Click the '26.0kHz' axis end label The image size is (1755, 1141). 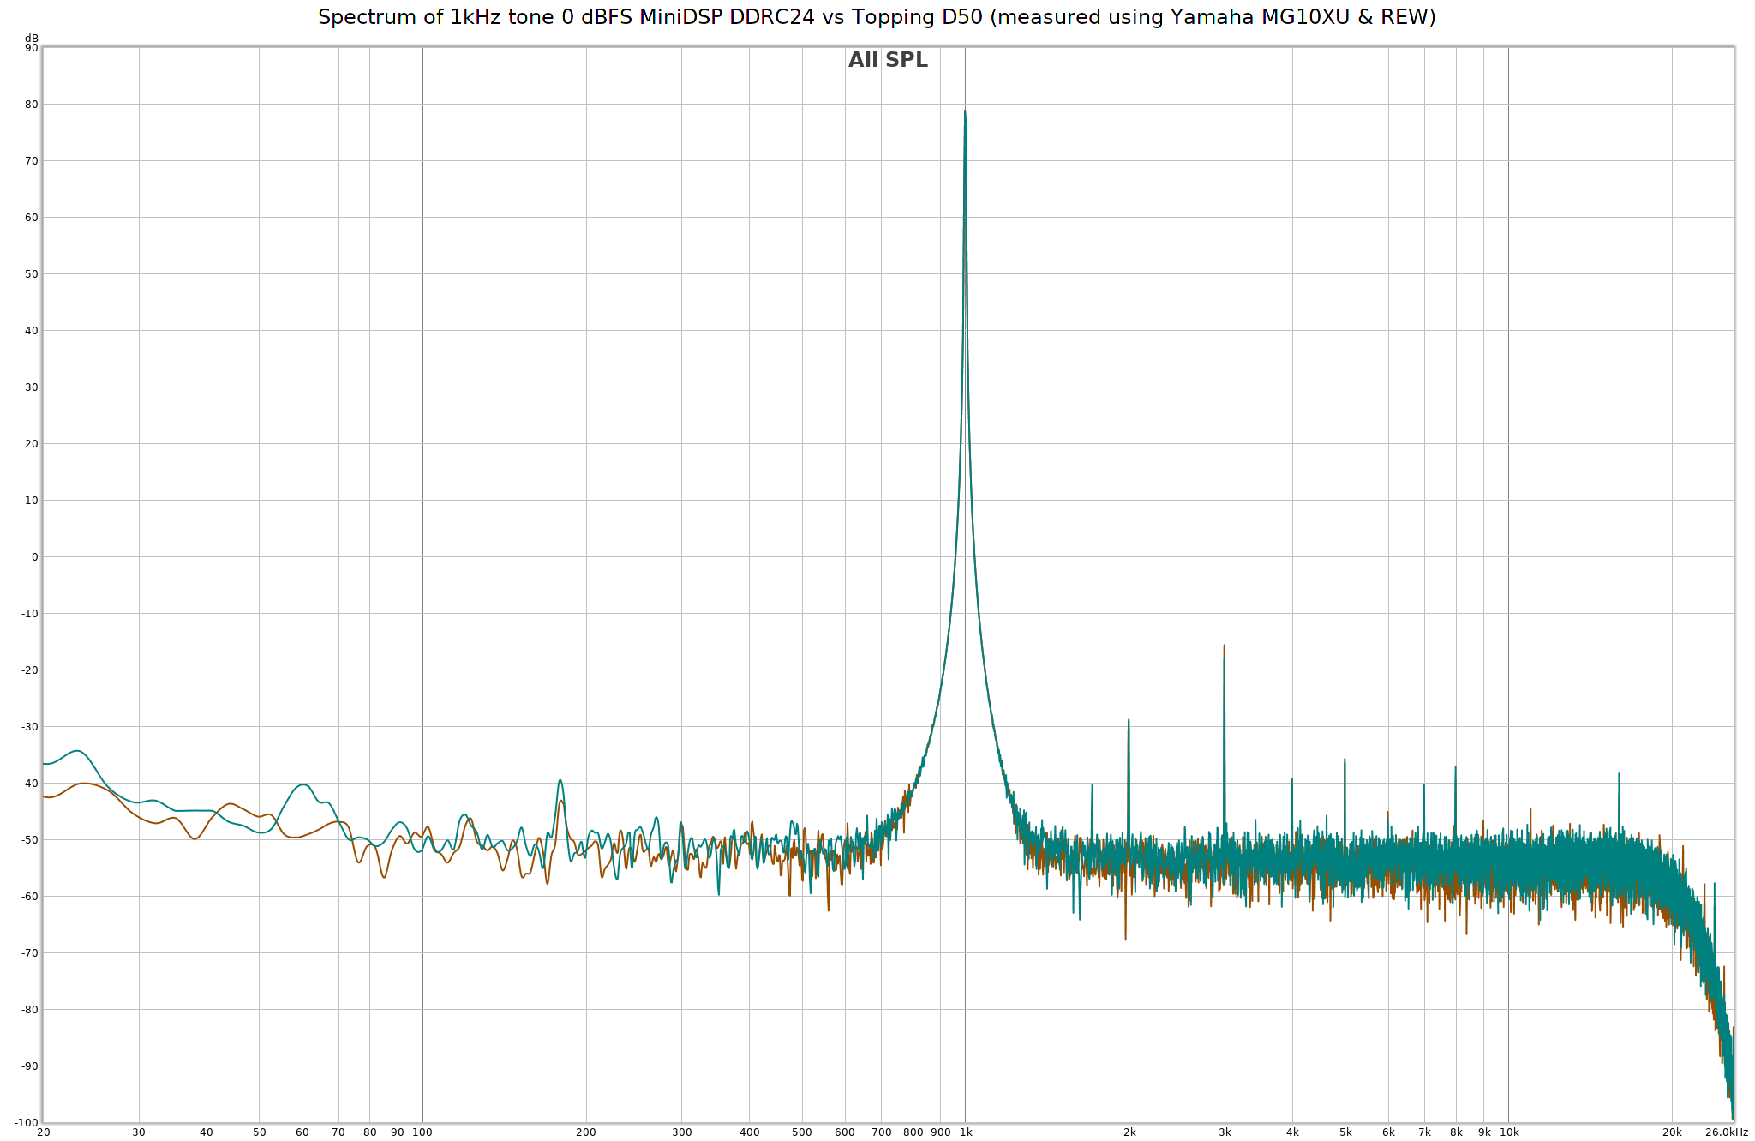[x=1726, y=1132]
